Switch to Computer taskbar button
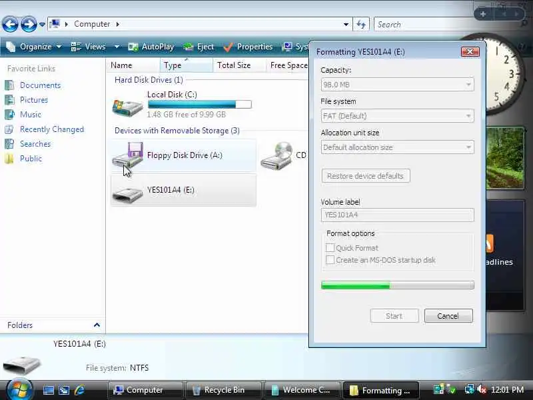This screenshot has height=400, width=533. pyautogui.click(x=145, y=390)
